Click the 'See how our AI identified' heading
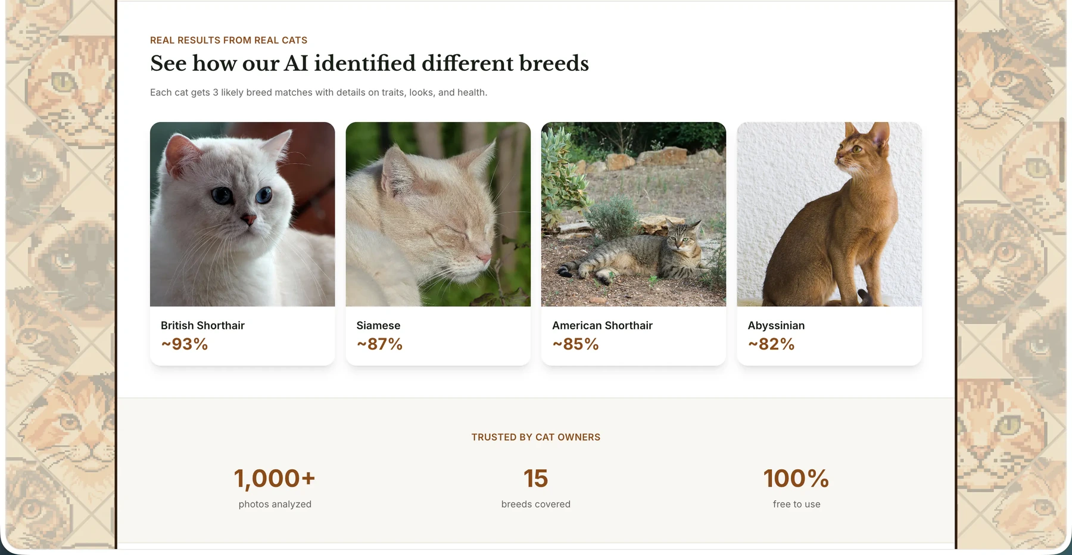The width and height of the screenshot is (1072, 555). pyautogui.click(x=369, y=64)
